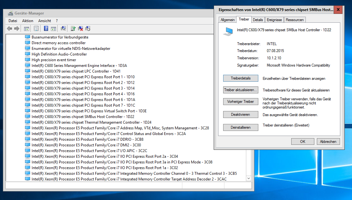Go forward with the toolbar forward arrow
The height and width of the screenshot is (200, 352).
point(16,29)
